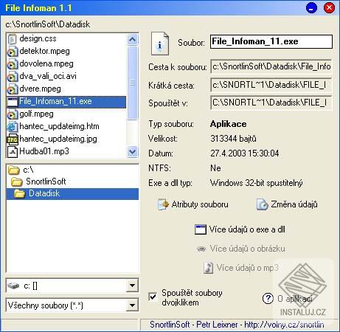The height and width of the screenshot is (332, 340).
Task: Select dovolena.mpeg in the file list
Action: pos(66,64)
